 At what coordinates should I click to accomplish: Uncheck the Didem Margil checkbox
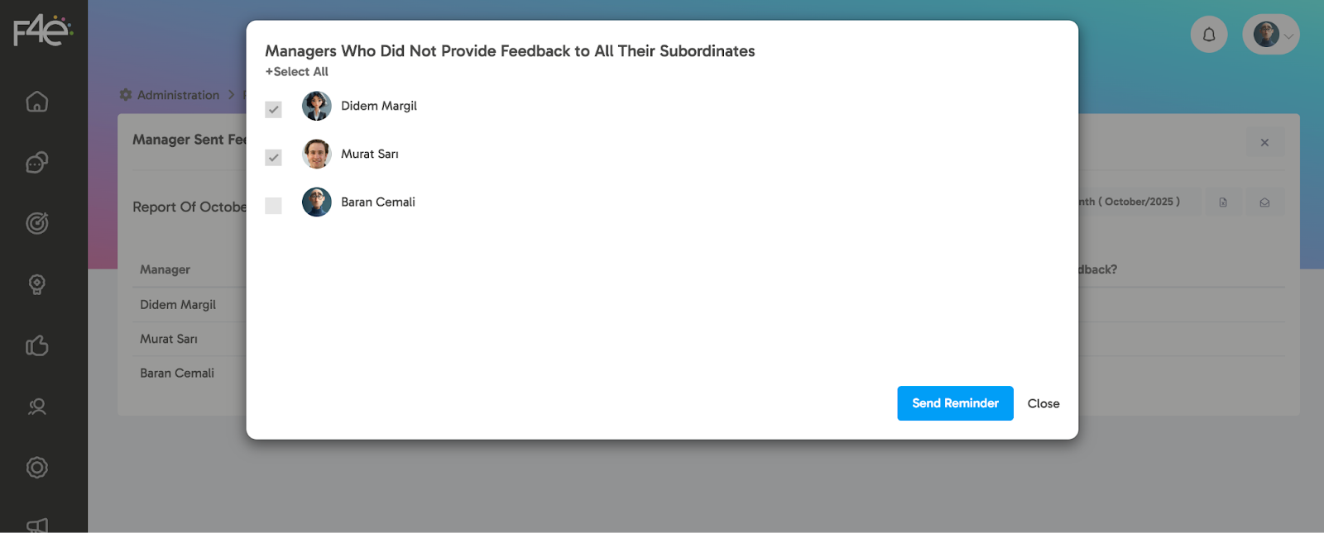(x=273, y=109)
